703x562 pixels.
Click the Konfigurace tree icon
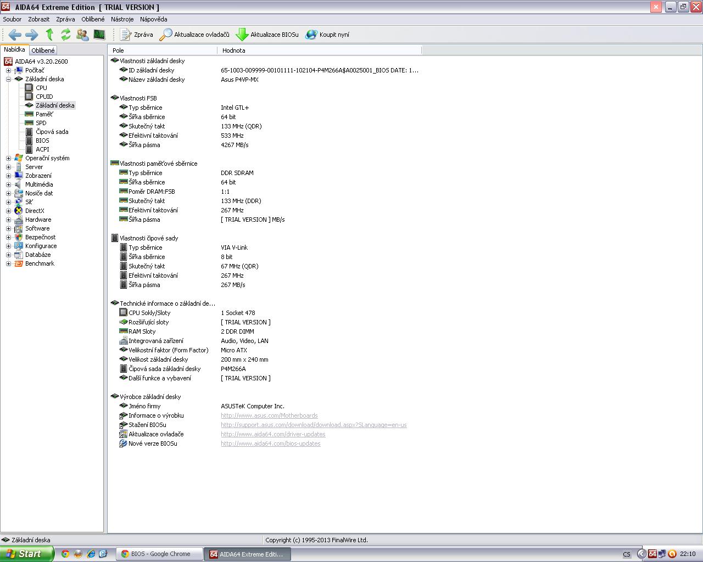[19, 246]
